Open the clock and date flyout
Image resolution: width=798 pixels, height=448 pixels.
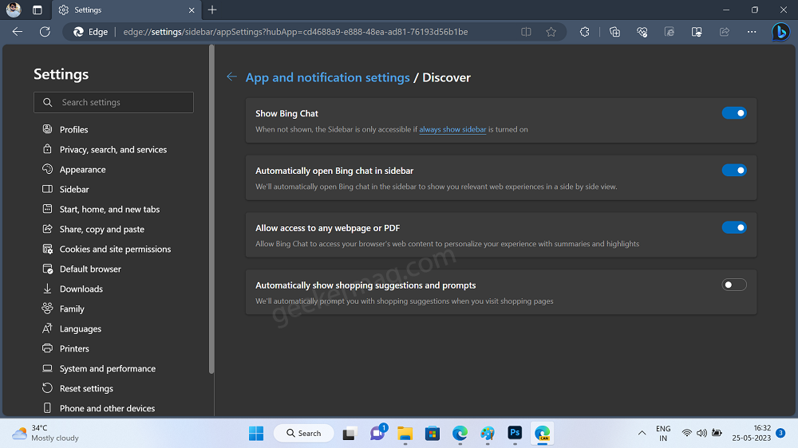[x=752, y=434]
